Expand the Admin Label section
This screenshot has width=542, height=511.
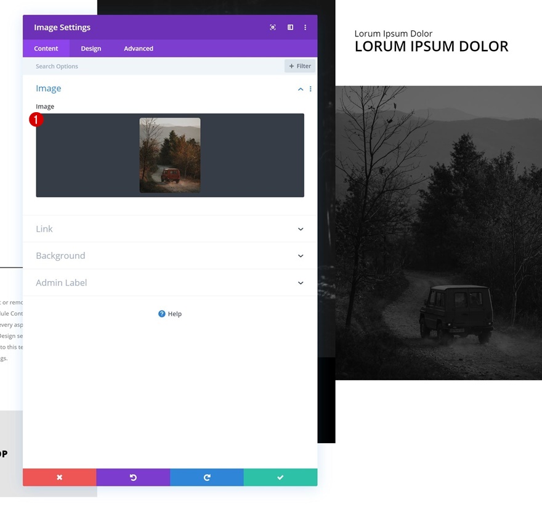(170, 283)
